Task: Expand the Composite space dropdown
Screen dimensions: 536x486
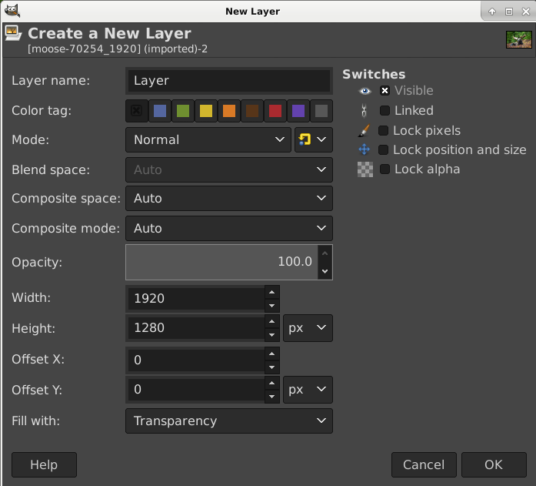Action: coord(228,199)
